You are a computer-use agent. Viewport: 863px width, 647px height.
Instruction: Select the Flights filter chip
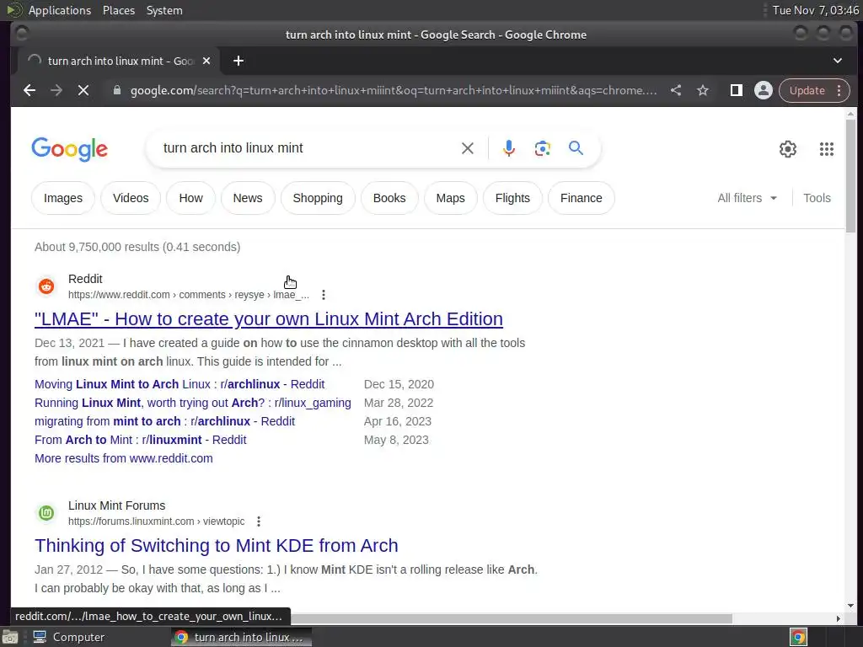(512, 198)
